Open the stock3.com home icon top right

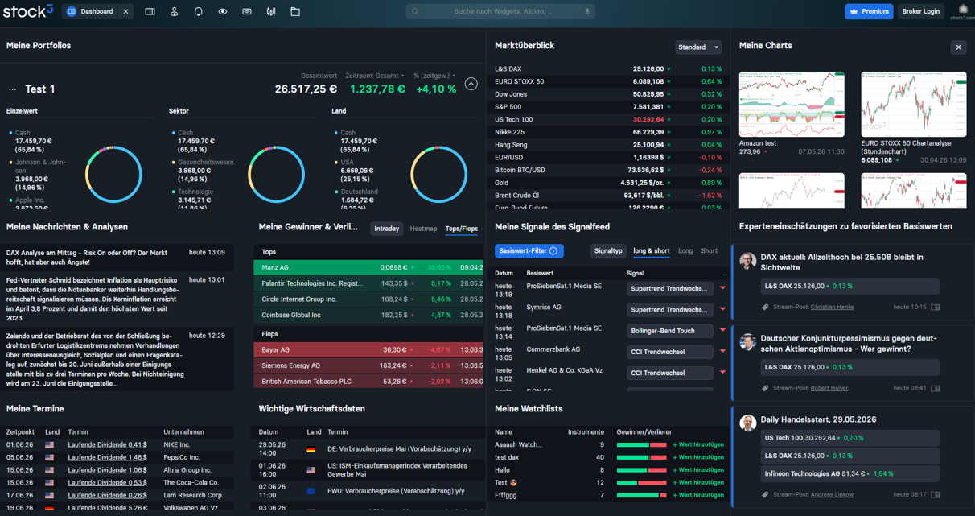pyautogui.click(x=963, y=11)
